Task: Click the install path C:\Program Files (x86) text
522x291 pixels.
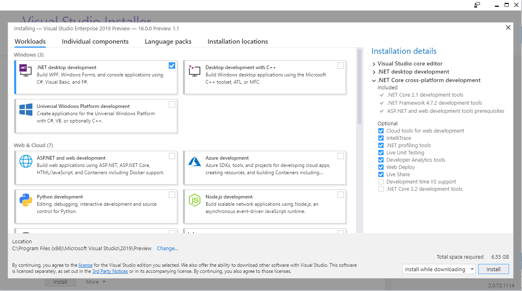Action: tap(82, 249)
